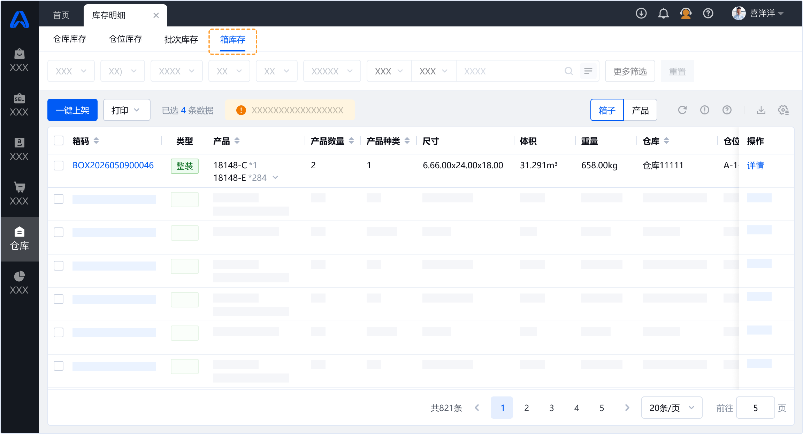This screenshot has width=803, height=434.
Task: Open table column settings gear icon
Action: 783,110
